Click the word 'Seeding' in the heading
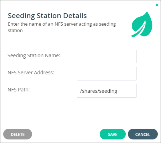 pos(21,16)
